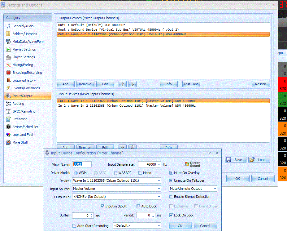Image resolution: width=287 pixels, height=236 pixels.
Task: Open the Device dropdown list
Action: point(159,180)
